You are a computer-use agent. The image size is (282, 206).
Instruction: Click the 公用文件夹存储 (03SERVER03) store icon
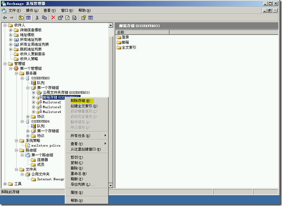coord(39,92)
